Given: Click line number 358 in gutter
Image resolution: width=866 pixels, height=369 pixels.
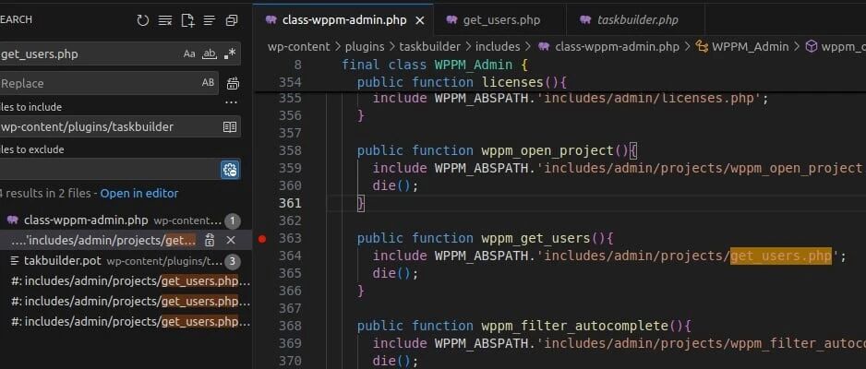Looking at the screenshot, I should (290, 150).
